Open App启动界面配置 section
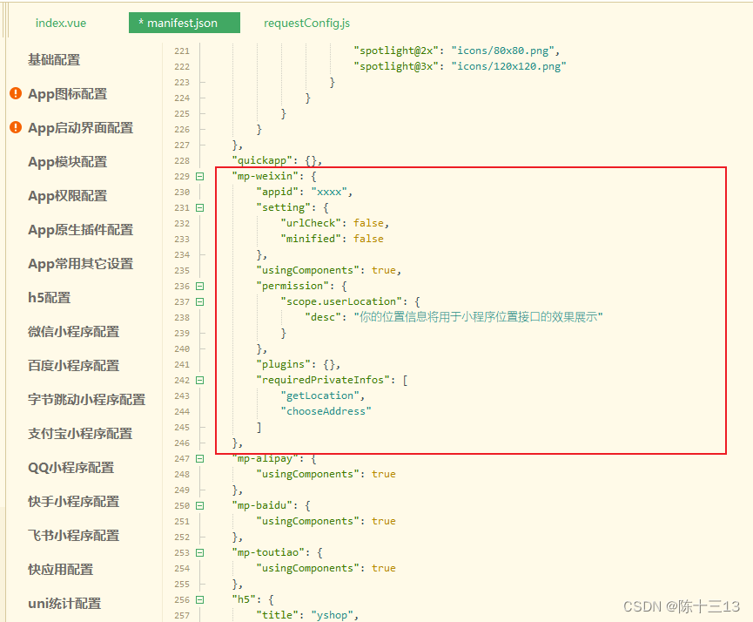753x622 pixels. pos(80,128)
